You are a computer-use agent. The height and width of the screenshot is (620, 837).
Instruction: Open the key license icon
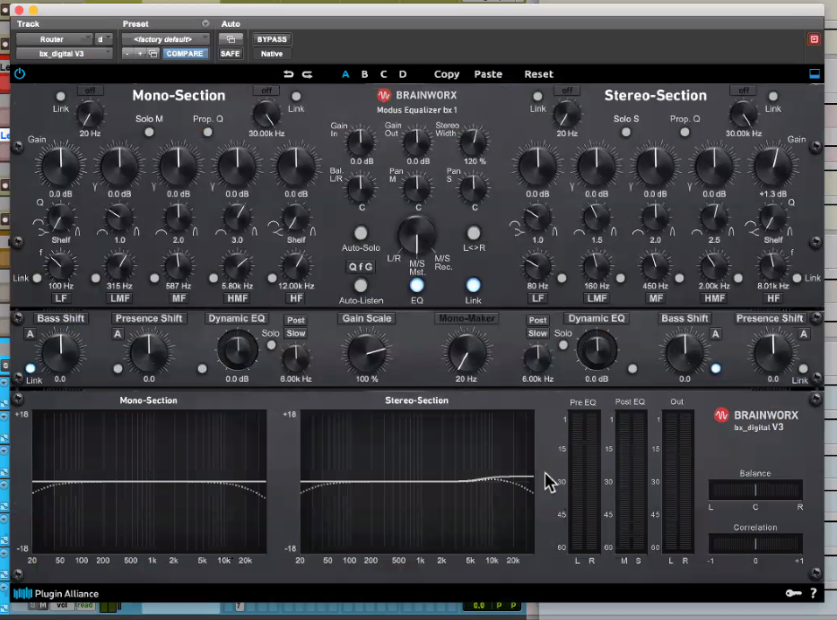(x=793, y=593)
